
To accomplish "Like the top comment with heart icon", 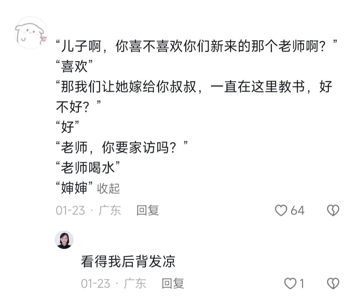I will click(281, 210).
